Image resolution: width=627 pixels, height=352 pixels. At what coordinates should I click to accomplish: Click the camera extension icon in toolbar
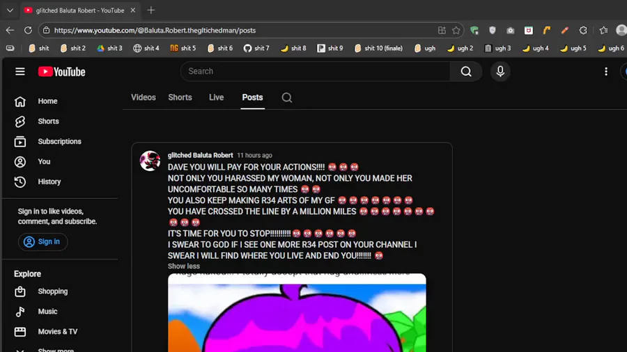click(x=510, y=31)
